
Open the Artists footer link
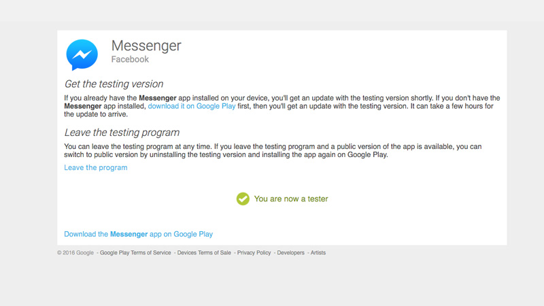pos(318,253)
